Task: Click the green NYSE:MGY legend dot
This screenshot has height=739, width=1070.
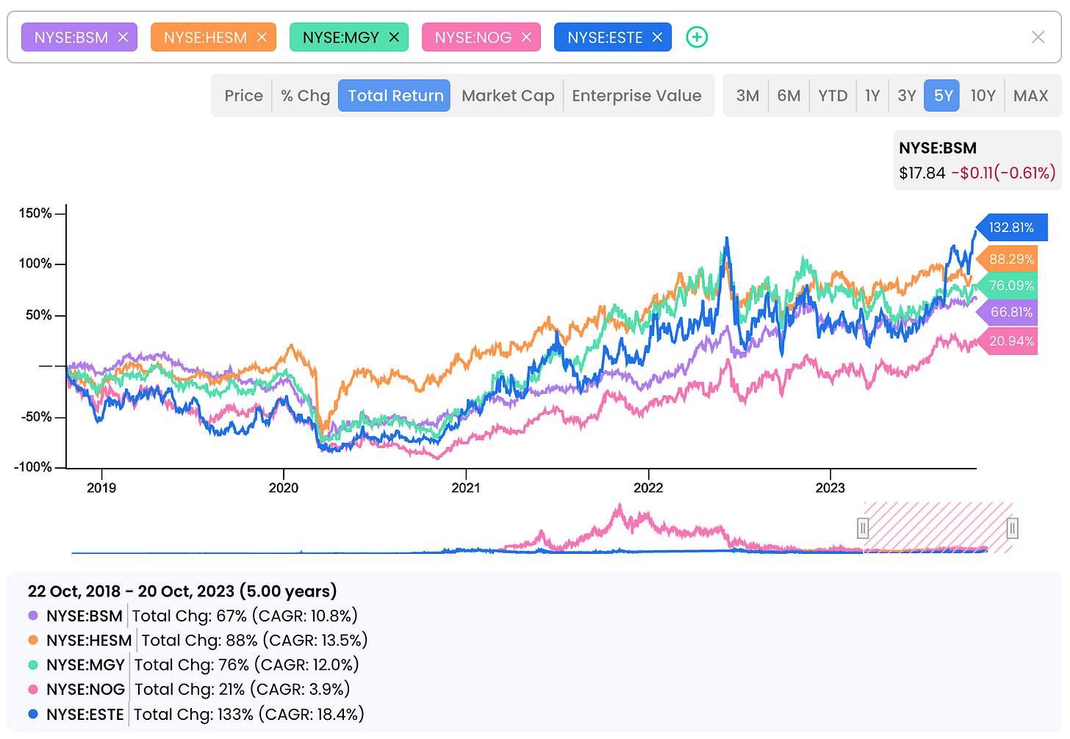Action: coord(33,665)
